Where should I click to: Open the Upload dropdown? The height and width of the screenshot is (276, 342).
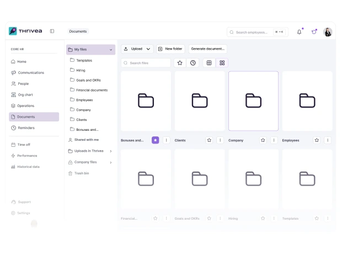(137, 49)
